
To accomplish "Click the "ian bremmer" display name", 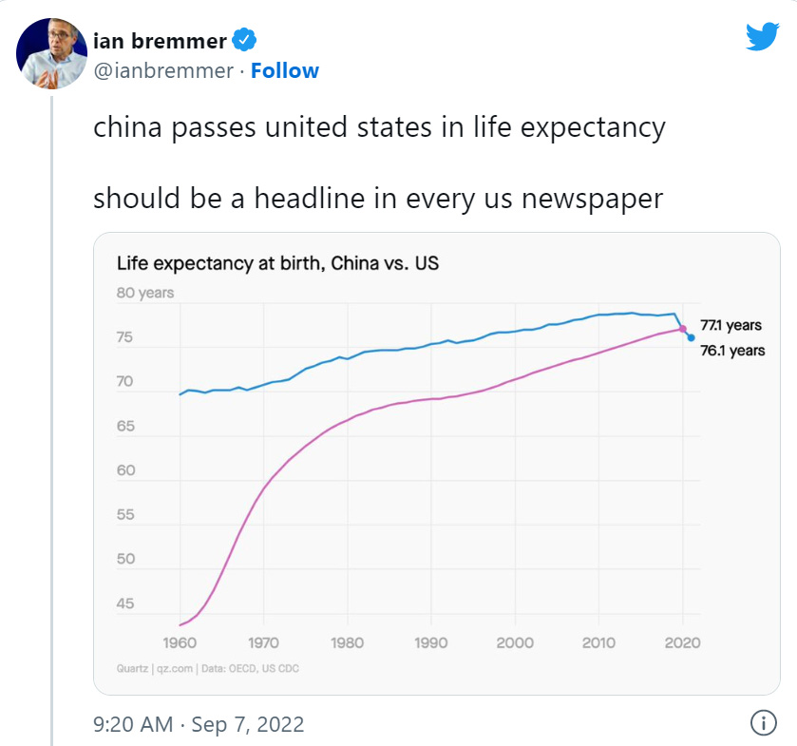I will pos(161,41).
